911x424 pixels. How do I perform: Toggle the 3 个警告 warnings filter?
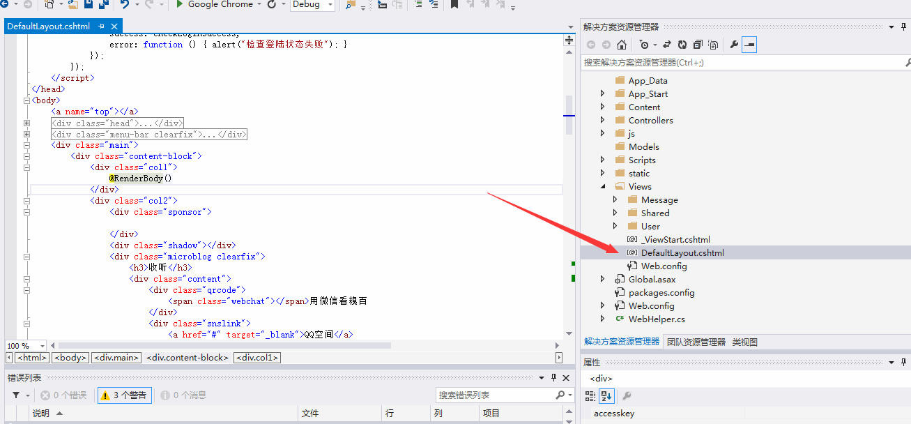(124, 395)
